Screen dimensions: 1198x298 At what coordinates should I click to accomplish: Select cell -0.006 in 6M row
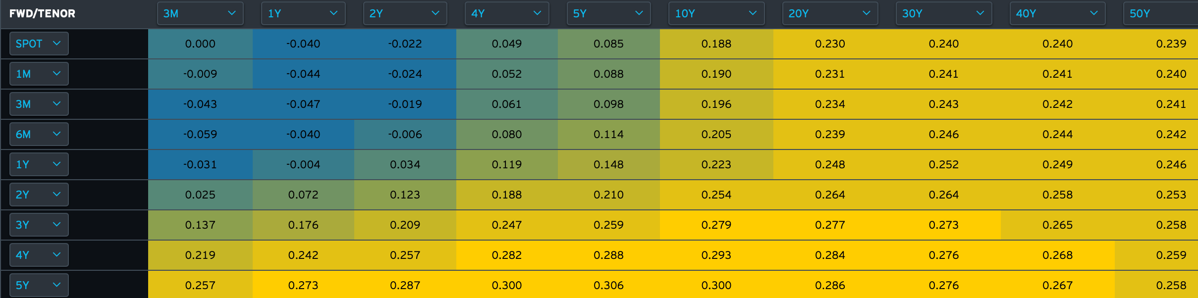[405, 134]
